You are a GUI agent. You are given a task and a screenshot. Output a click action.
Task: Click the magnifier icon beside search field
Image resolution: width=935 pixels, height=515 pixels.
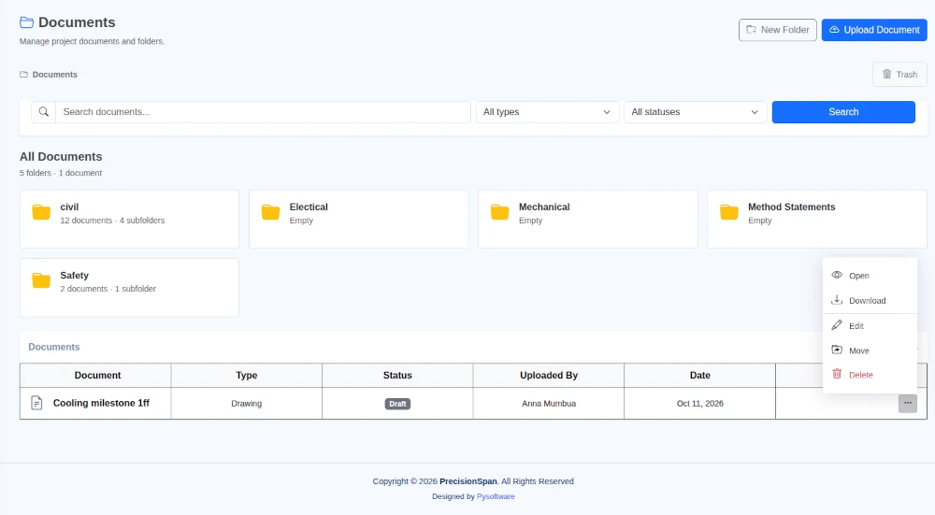(x=44, y=112)
